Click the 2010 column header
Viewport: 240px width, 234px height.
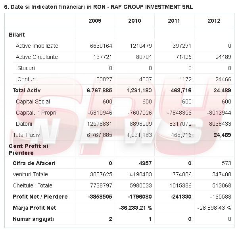tap(134, 21)
